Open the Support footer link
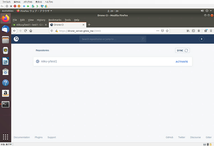The image size is (214, 146). (52, 137)
